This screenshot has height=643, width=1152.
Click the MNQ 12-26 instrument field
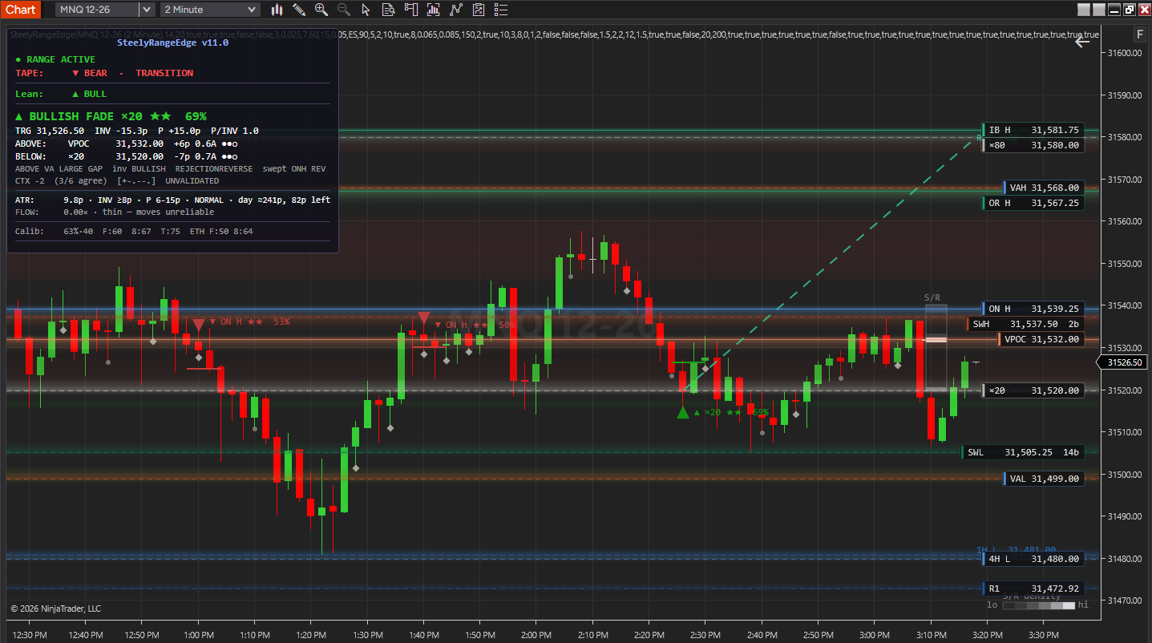click(x=98, y=10)
